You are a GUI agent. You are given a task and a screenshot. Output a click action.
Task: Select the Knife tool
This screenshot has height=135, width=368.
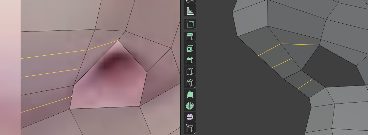(190, 83)
